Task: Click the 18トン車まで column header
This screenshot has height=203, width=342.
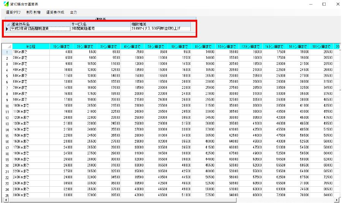Action: [322, 46]
